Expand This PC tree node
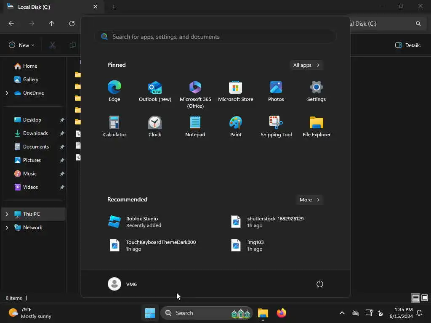This screenshot has height=323, width=431. coord(7,214)
